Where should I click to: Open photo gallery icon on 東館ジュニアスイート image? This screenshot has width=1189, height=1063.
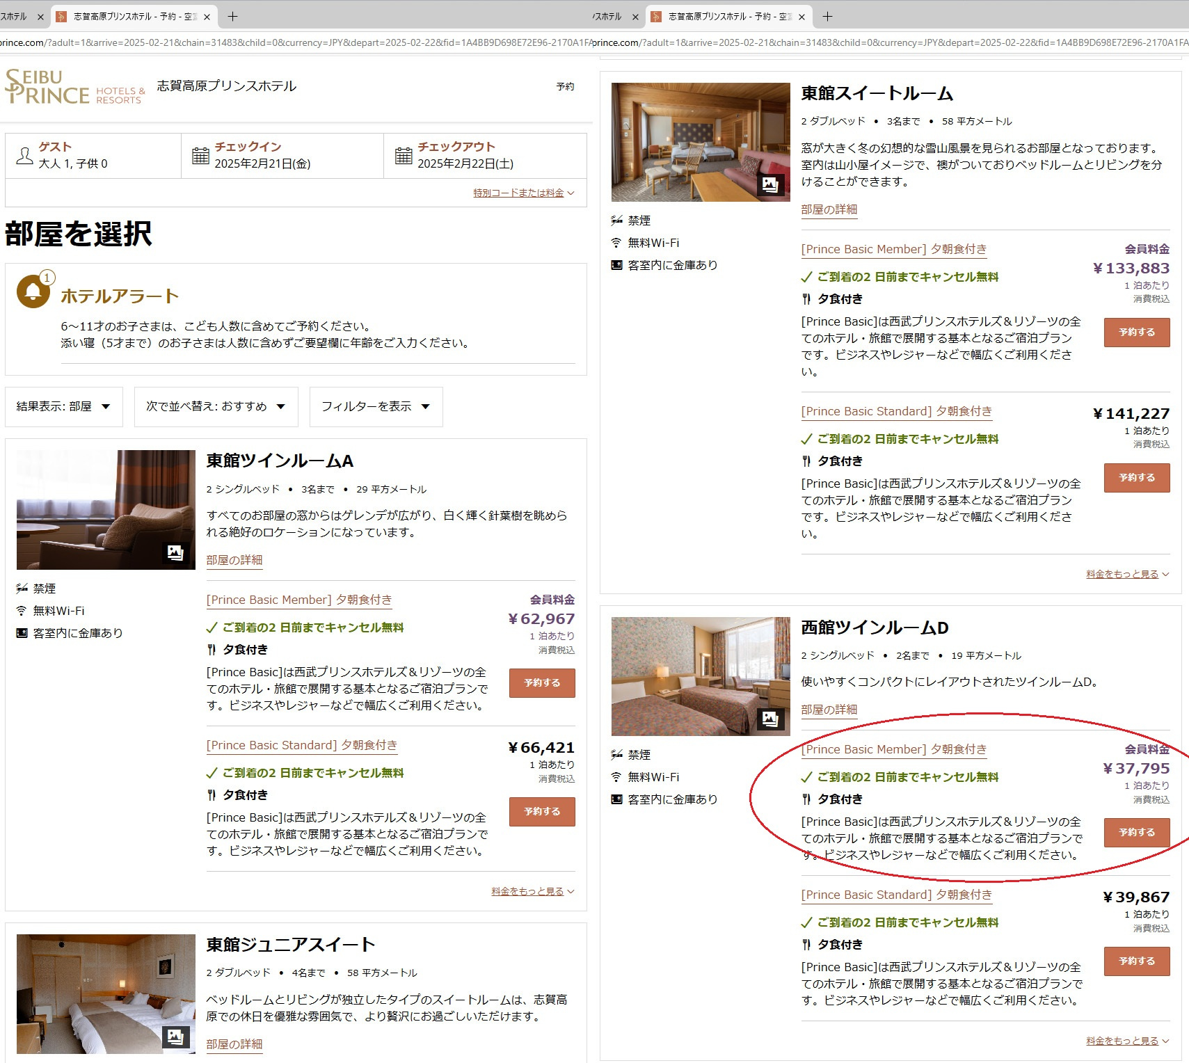coord(175,1037)
